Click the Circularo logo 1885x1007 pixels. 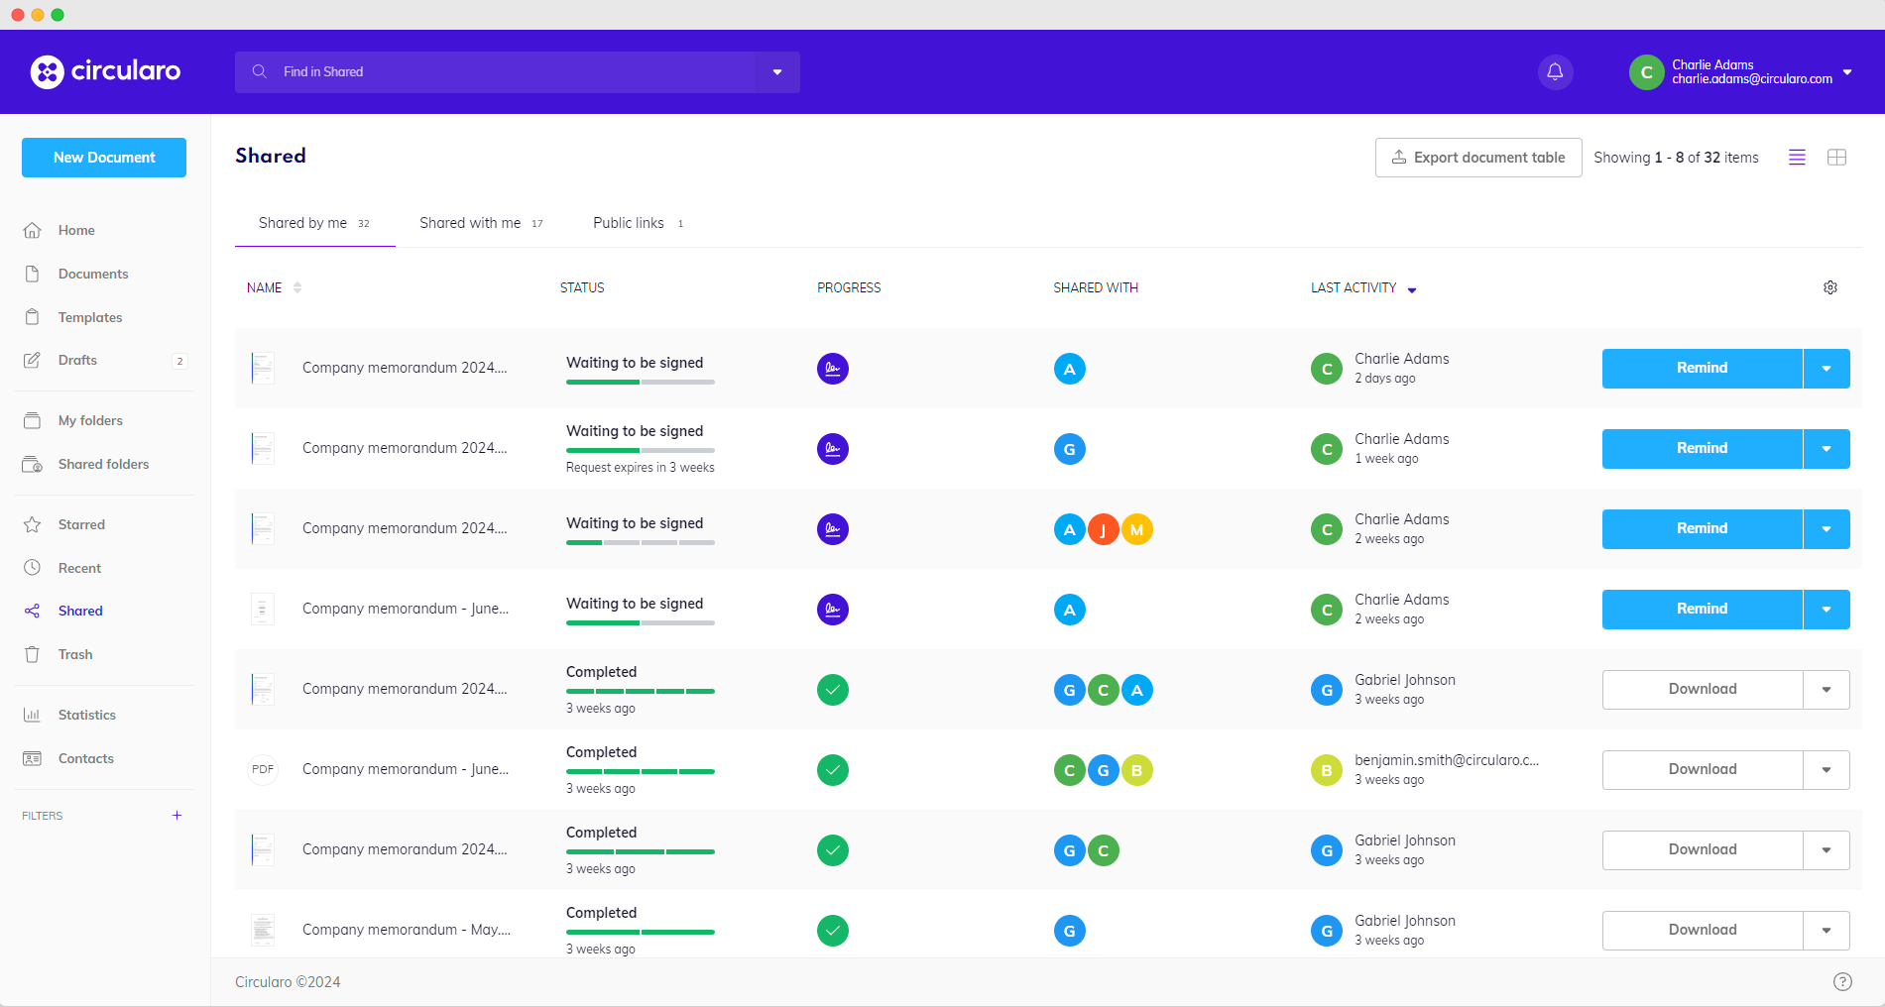click(105, 71)
